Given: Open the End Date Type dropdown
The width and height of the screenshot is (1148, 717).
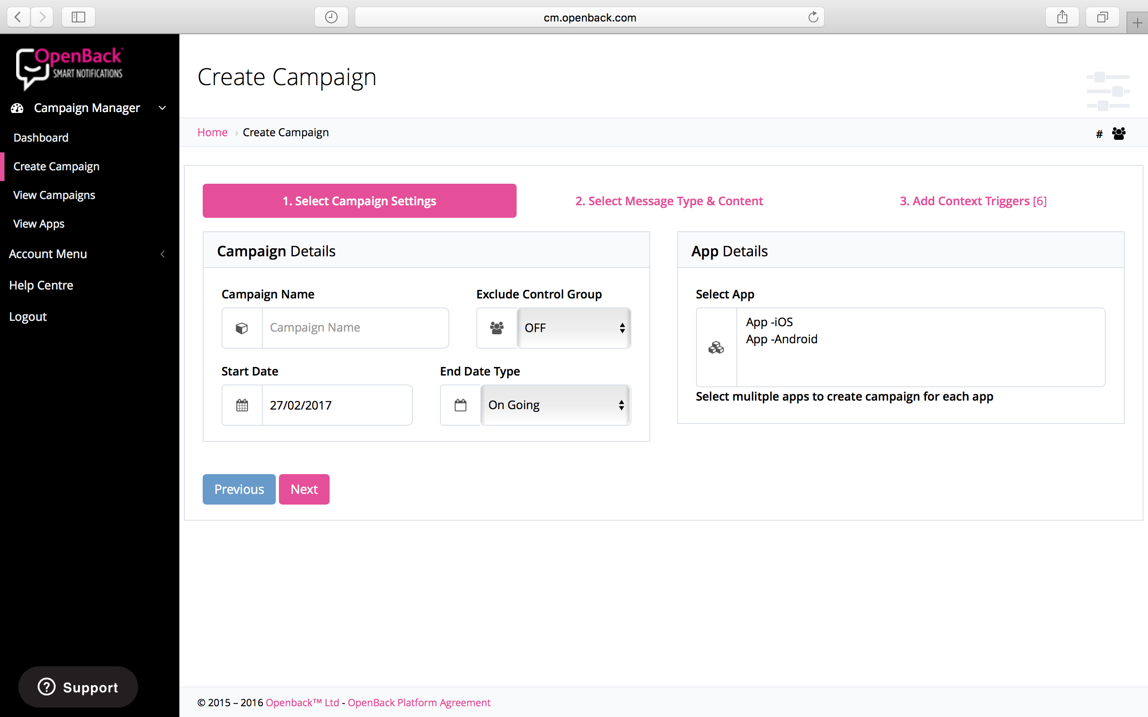Looking at the screenshot, I should pos(555,405).
